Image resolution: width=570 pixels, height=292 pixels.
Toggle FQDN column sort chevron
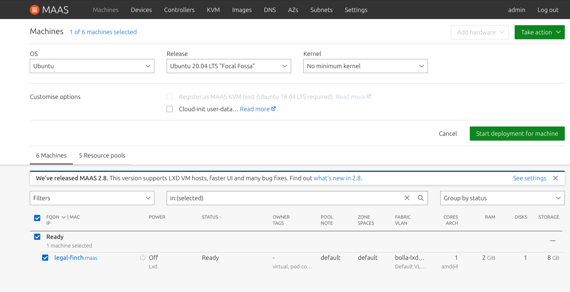click(64, 217)
